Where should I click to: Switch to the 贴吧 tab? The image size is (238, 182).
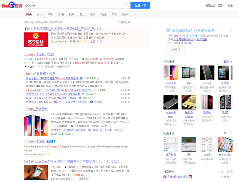click(x=50, y=14)
